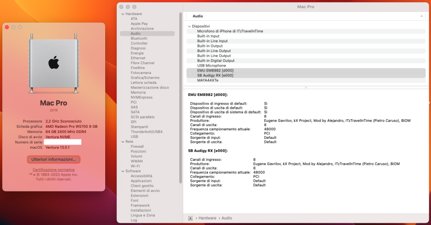431x225 pixels.
Task: Select Posizioni under Rete
Action: click(x=138, y=152)
